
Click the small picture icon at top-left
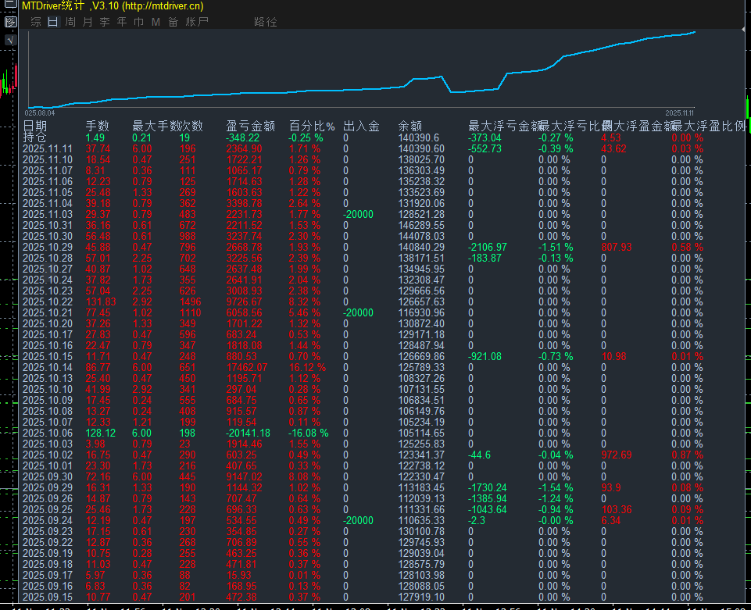[x=10, y=22]
